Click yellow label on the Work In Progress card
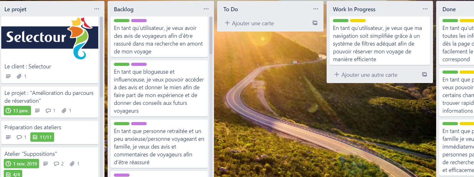The width and height of the screenshot is (474, 177). click(x=358, y=21)
